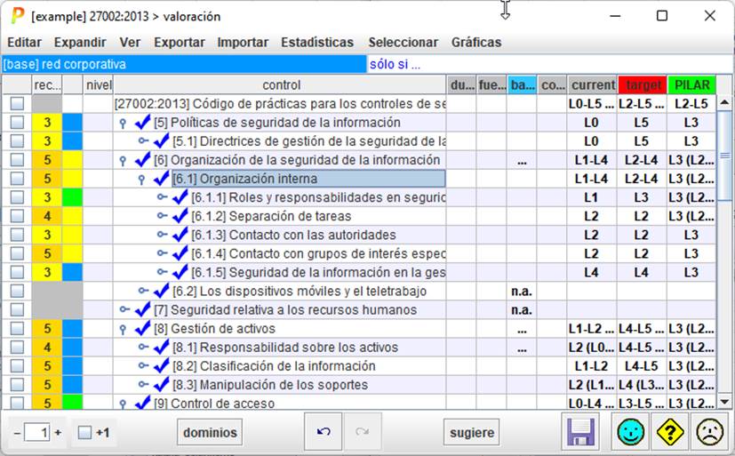Open the Editar menu
735x456 pixels.
[24, 42]
